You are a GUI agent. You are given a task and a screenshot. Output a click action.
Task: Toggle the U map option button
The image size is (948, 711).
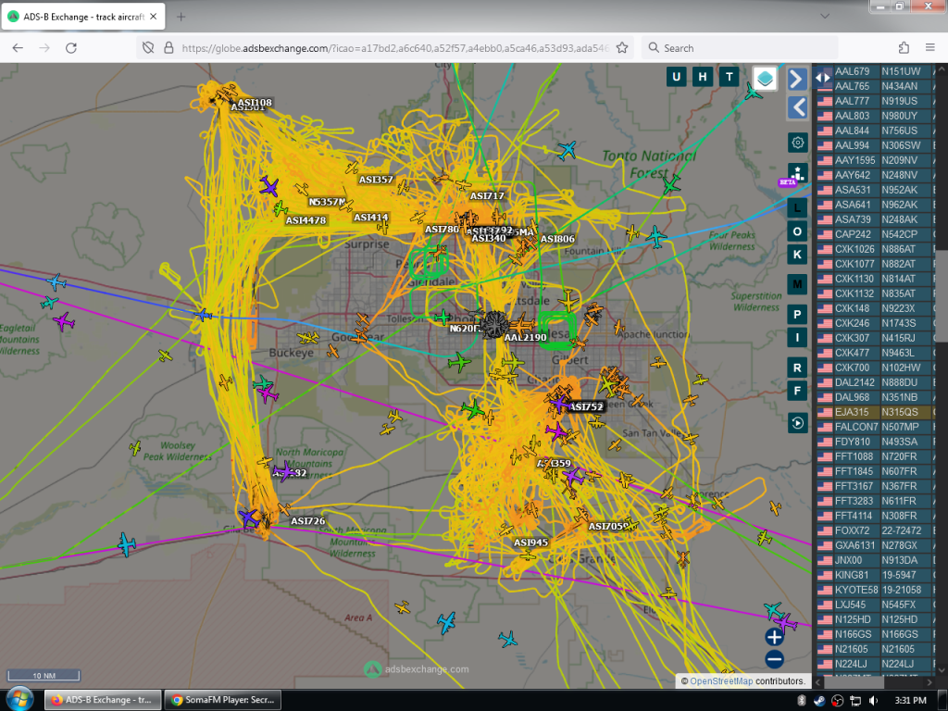click(676, 77)
